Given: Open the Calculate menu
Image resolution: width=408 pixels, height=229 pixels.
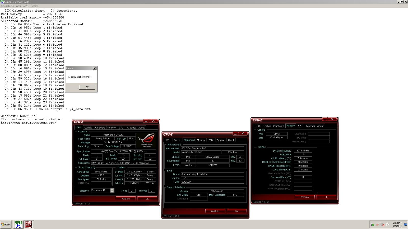Looking at the screenshot, I should tap(7, 6).
